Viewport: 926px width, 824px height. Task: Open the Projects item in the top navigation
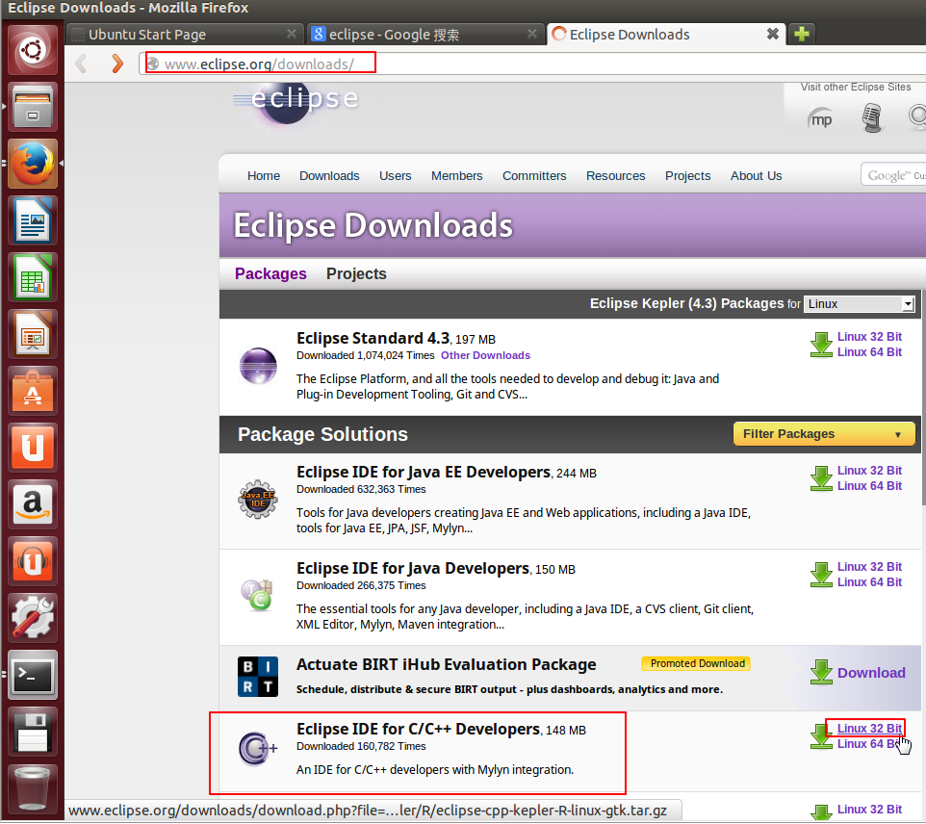coord(687,176)
